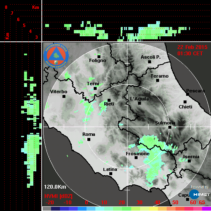Viewport: 211px width, 211px height.
Task: Click the Latina city label
Action: [x=110, y=170]
